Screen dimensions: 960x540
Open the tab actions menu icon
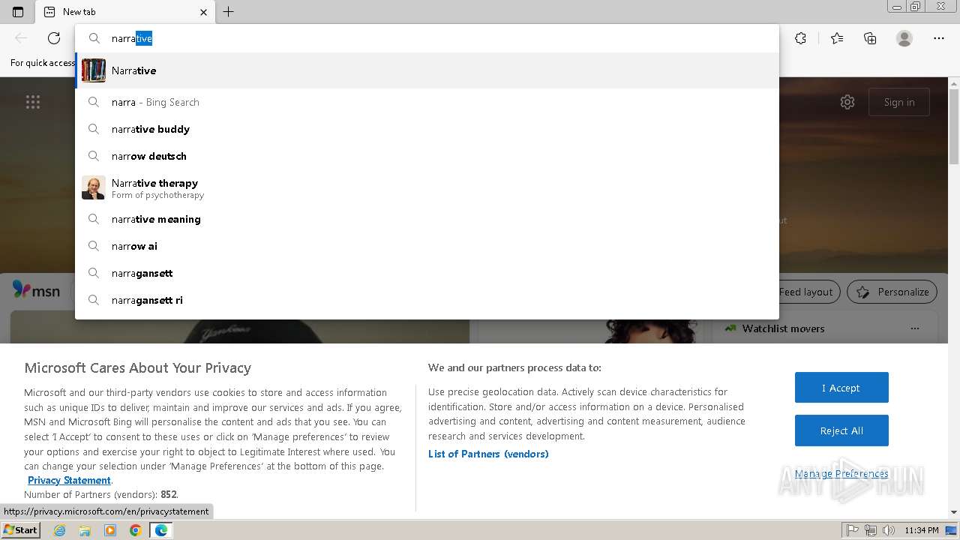(18, 12)
